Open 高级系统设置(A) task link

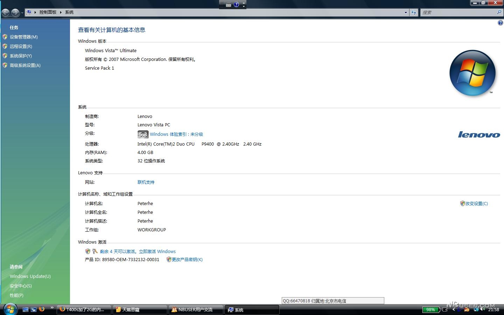tap(25, 65)
